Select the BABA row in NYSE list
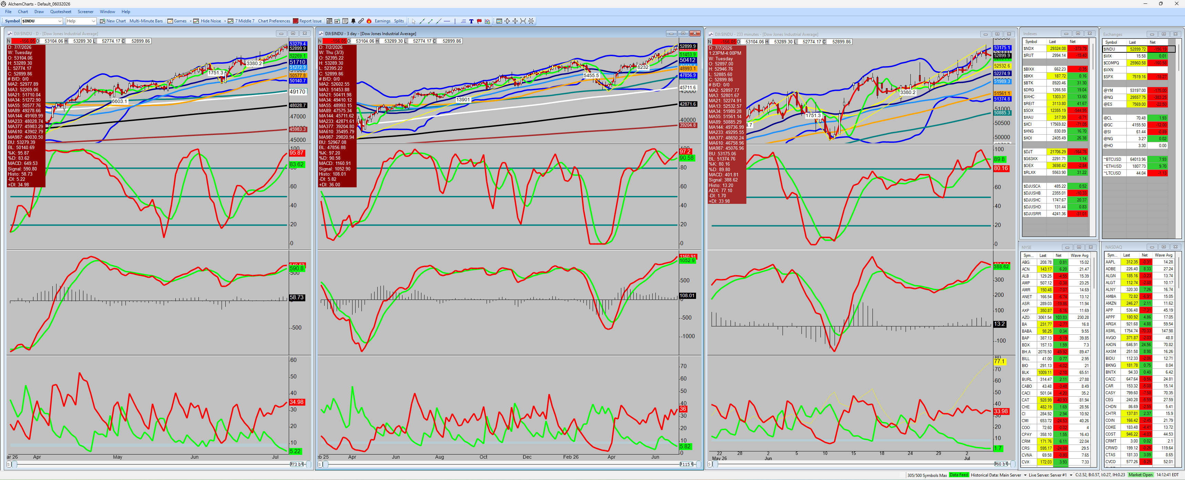1185x480 pixels. [x=1056, y=331]
